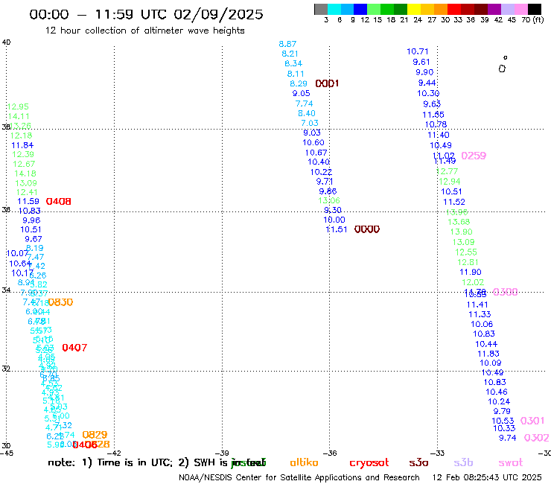Click the wave height value 9.05
The image size is (551, 484).
coord(301,93)
